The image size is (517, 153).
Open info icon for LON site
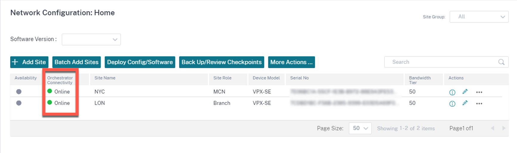[x=452, y=103]
